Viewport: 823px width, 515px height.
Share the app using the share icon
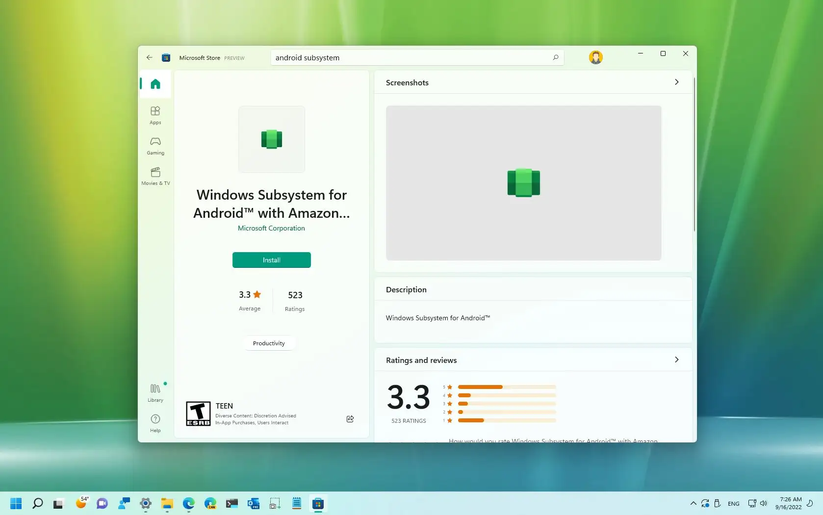(350, 419)
